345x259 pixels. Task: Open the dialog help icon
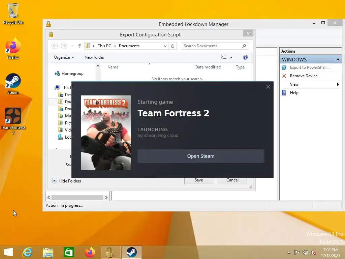(245, 57)
